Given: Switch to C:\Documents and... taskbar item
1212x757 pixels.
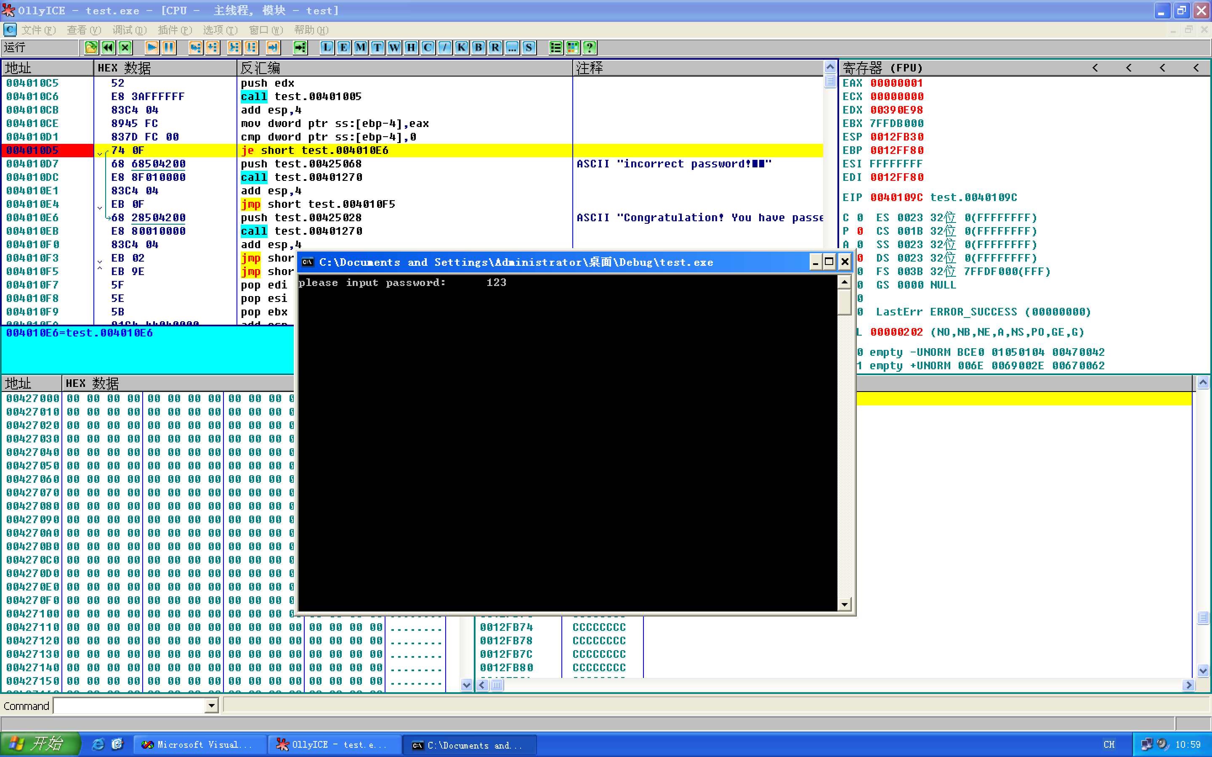Looking at the screenshot, I should pyautogui.click(x=469, y=744).
